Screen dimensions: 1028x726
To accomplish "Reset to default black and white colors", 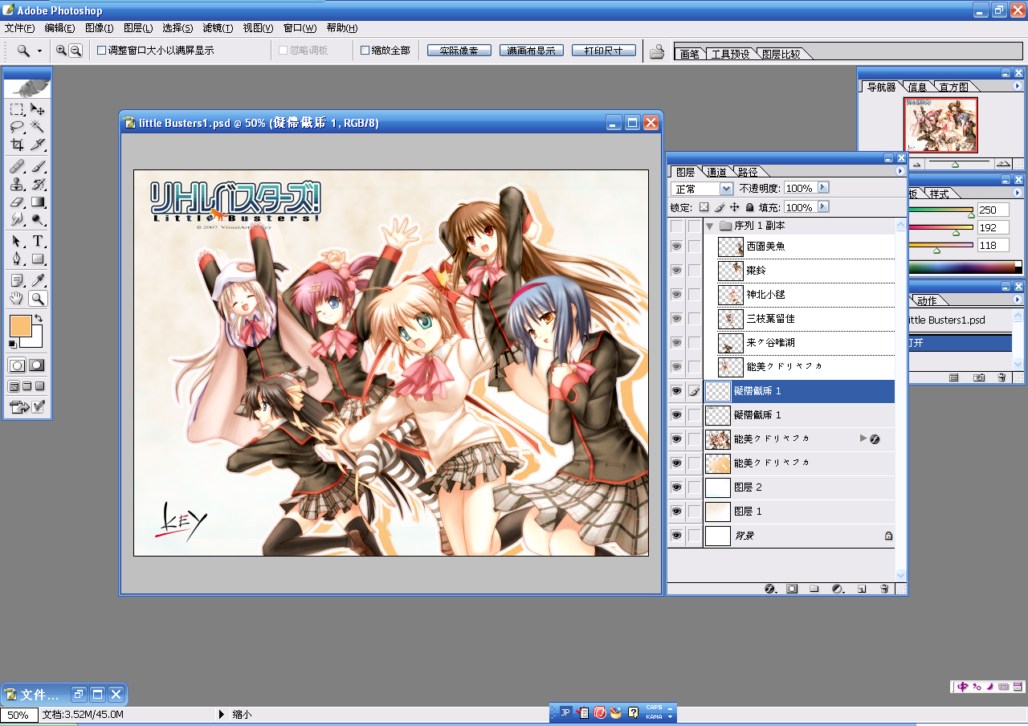I will [x=12, y=344].
